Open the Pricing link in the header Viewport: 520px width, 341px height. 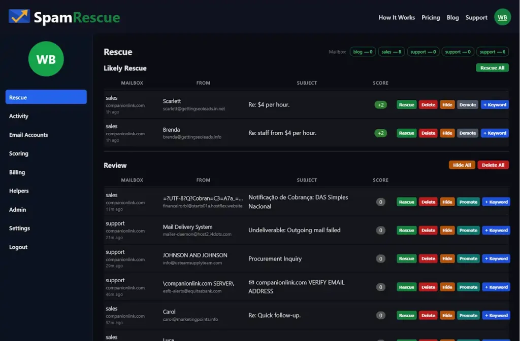pyautogui.click(x=431, y=17)
